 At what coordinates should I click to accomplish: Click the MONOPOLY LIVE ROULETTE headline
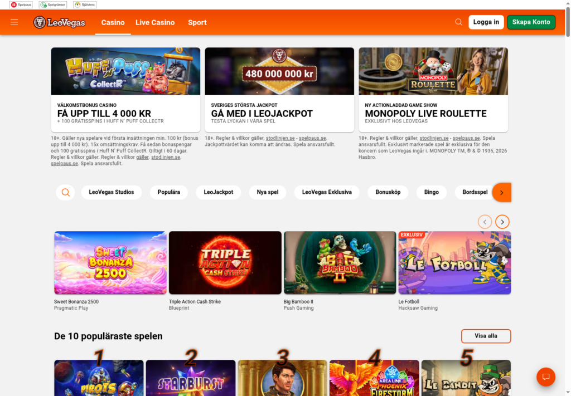click(425, 114)
